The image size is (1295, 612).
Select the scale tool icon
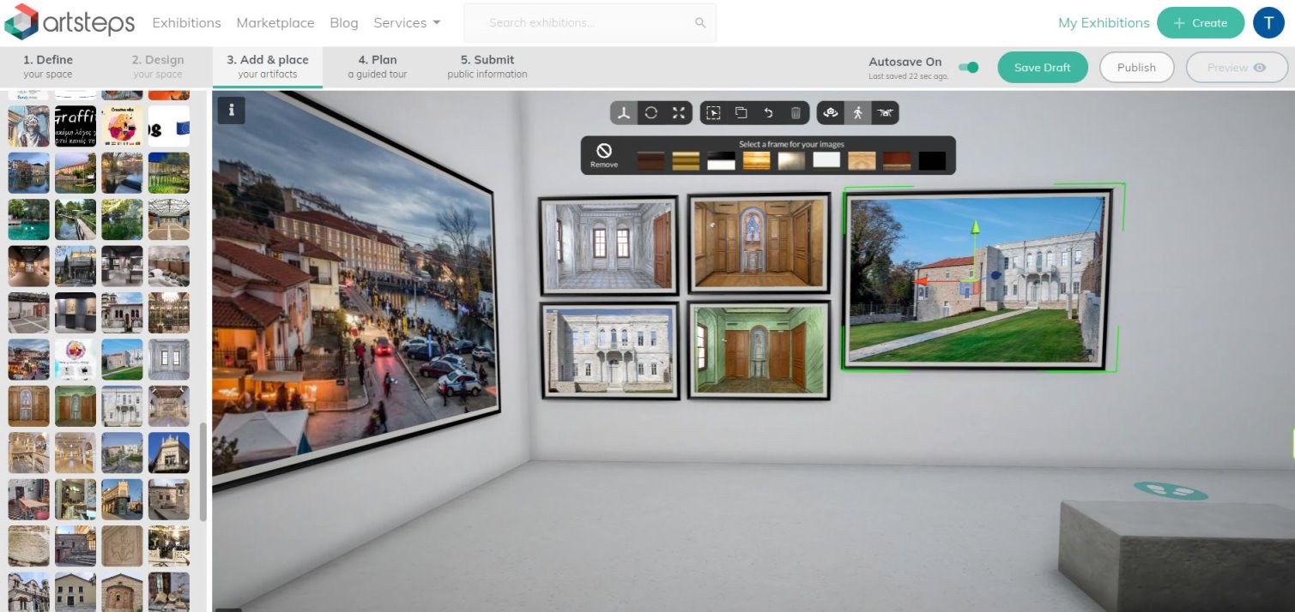(679, 112)
